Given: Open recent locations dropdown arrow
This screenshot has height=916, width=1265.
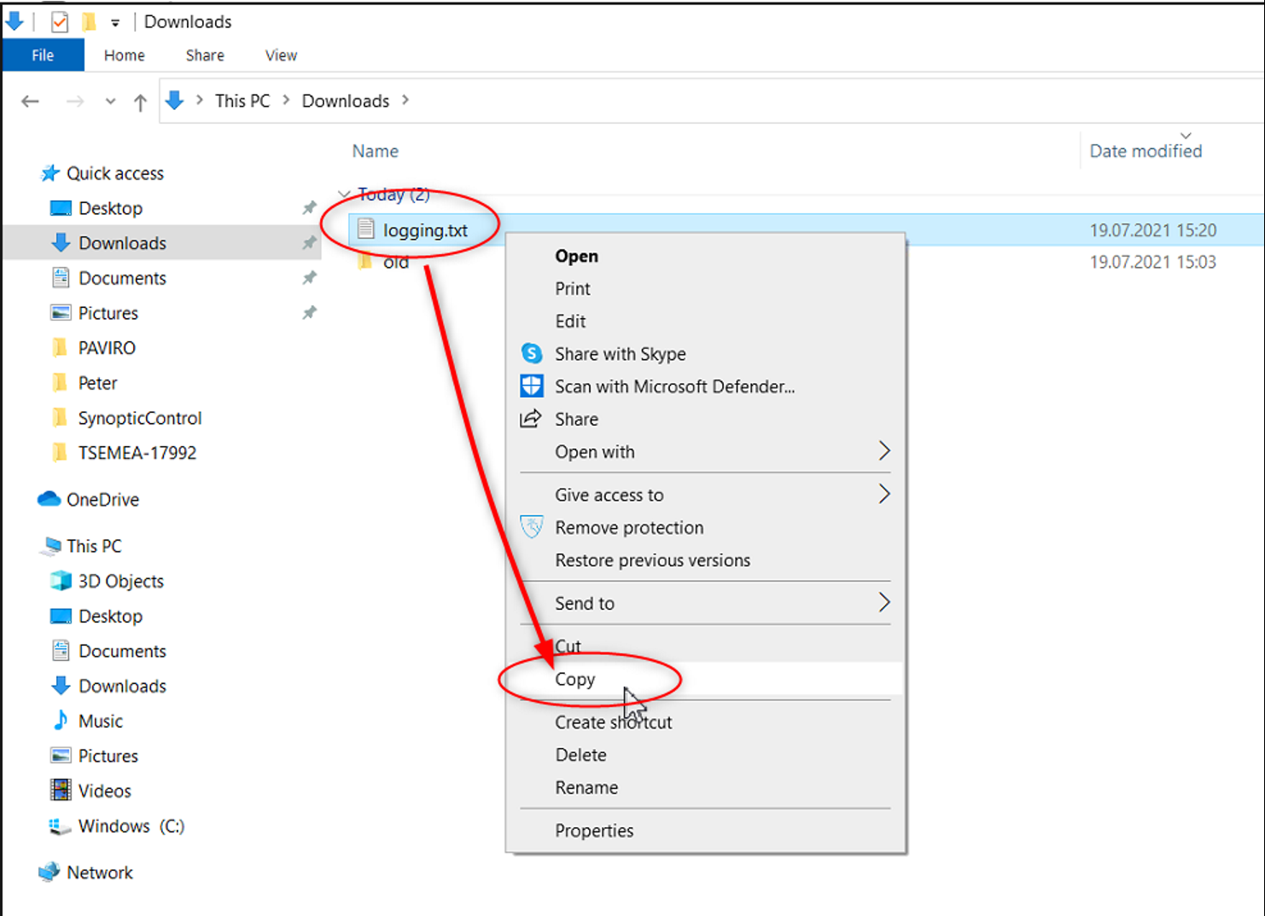Looking at the screenshot, I should 110,101.
